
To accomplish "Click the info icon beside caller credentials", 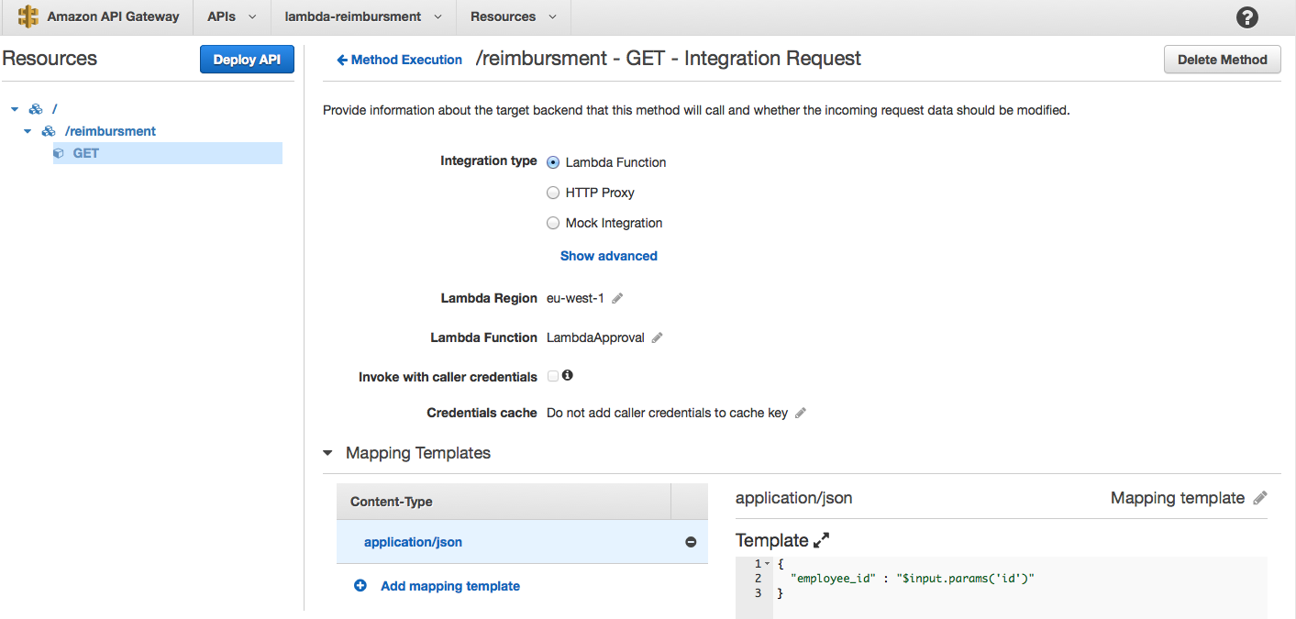I will pyautogui.click(x=567, y=375).
